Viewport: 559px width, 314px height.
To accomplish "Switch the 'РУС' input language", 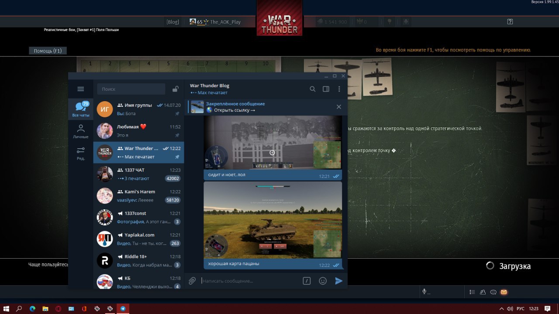I will (520, 308).
